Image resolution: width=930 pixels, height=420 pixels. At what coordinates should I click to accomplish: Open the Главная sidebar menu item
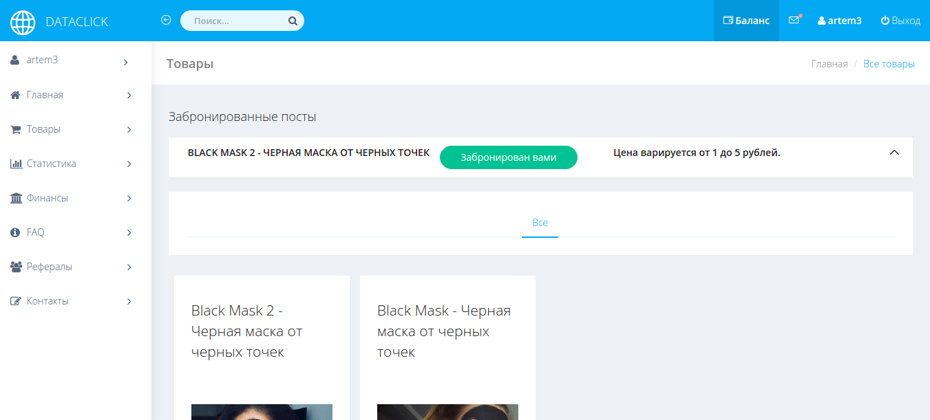tap(76, 95)
